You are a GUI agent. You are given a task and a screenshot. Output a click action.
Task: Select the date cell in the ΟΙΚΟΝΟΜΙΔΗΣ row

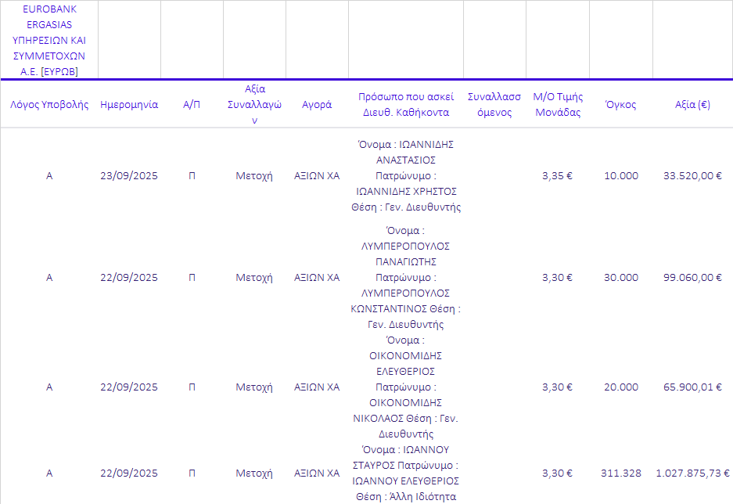(x=129, y=387)
